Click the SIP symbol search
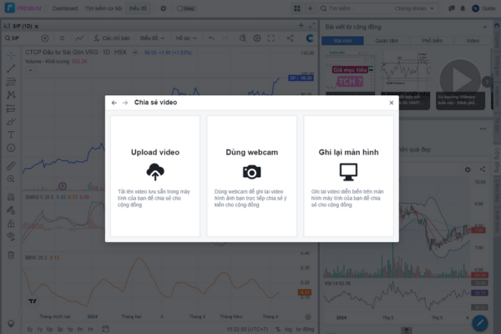 [13, 38]
